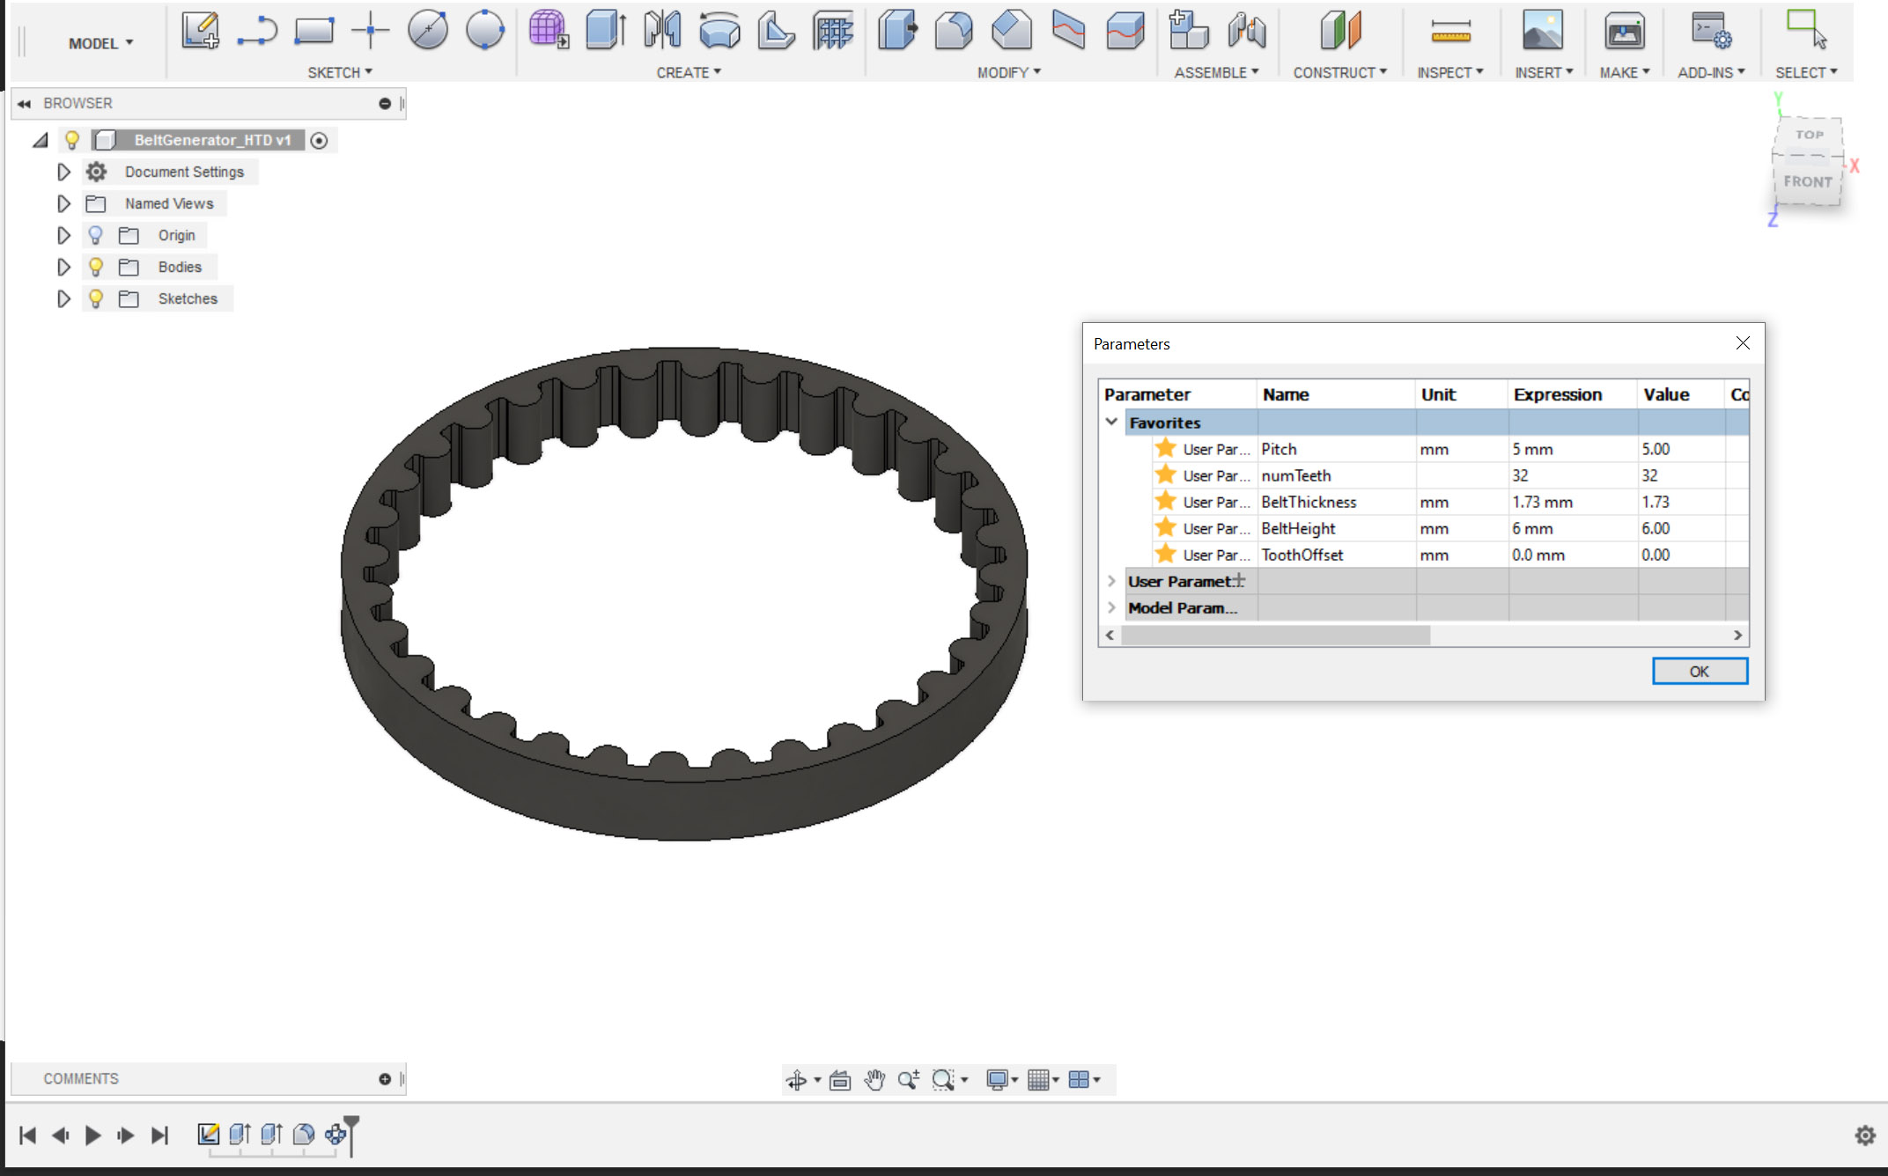Click the Parameters table horizontal scrollbar

(1275, 635)
